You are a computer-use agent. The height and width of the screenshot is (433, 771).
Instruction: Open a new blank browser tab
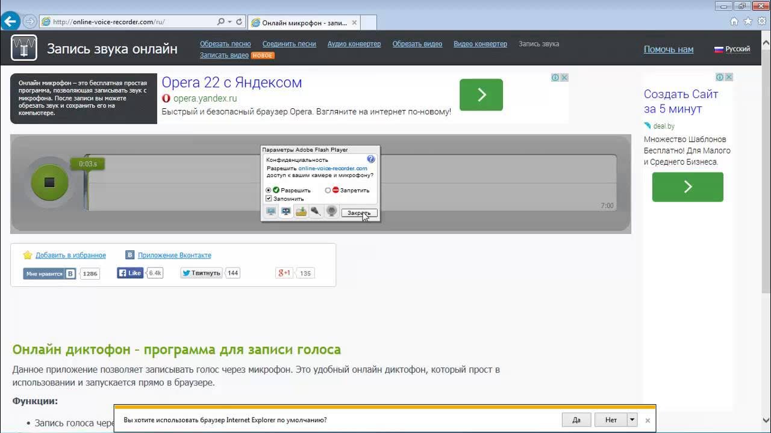tap(369, 22)
